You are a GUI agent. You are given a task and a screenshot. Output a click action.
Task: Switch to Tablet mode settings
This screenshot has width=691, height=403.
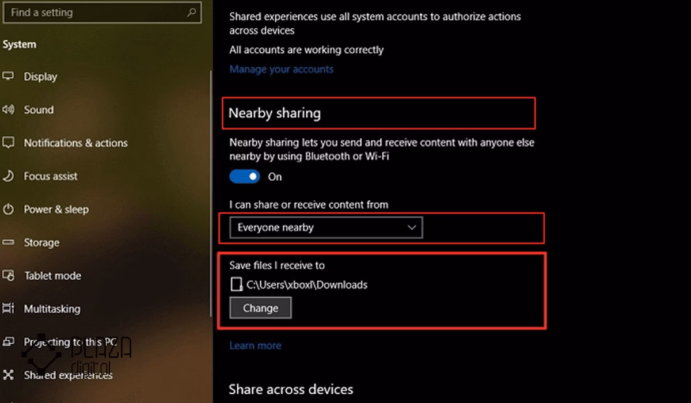coord(52,276)
